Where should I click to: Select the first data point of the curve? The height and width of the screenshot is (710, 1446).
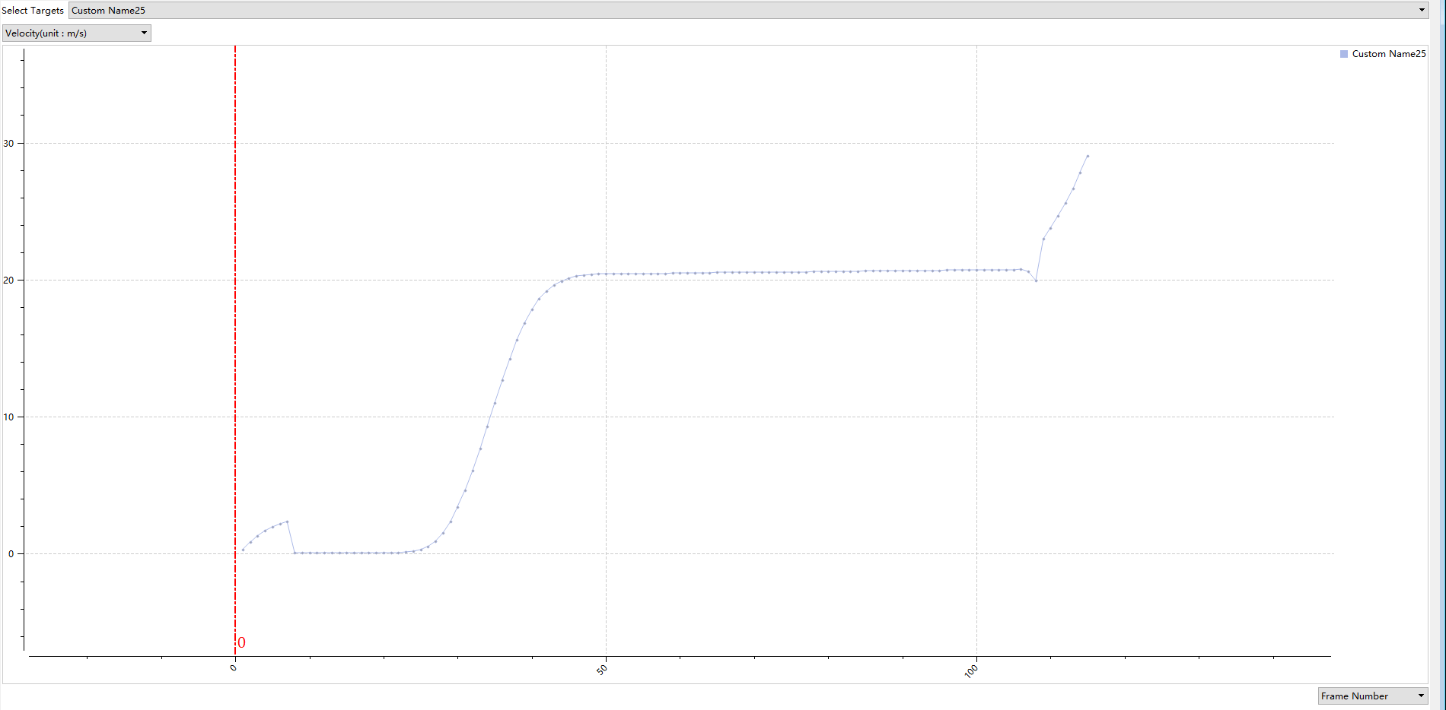pos(243,550)
